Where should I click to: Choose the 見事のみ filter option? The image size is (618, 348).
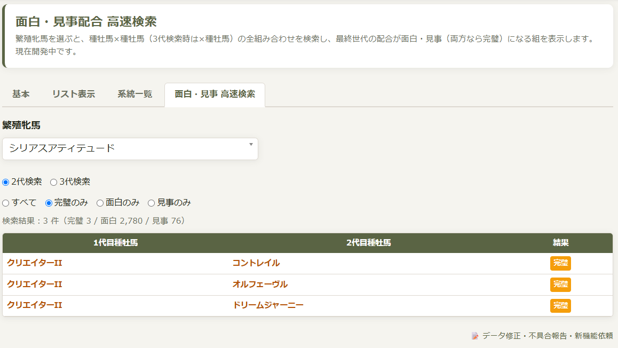[152, 203]
